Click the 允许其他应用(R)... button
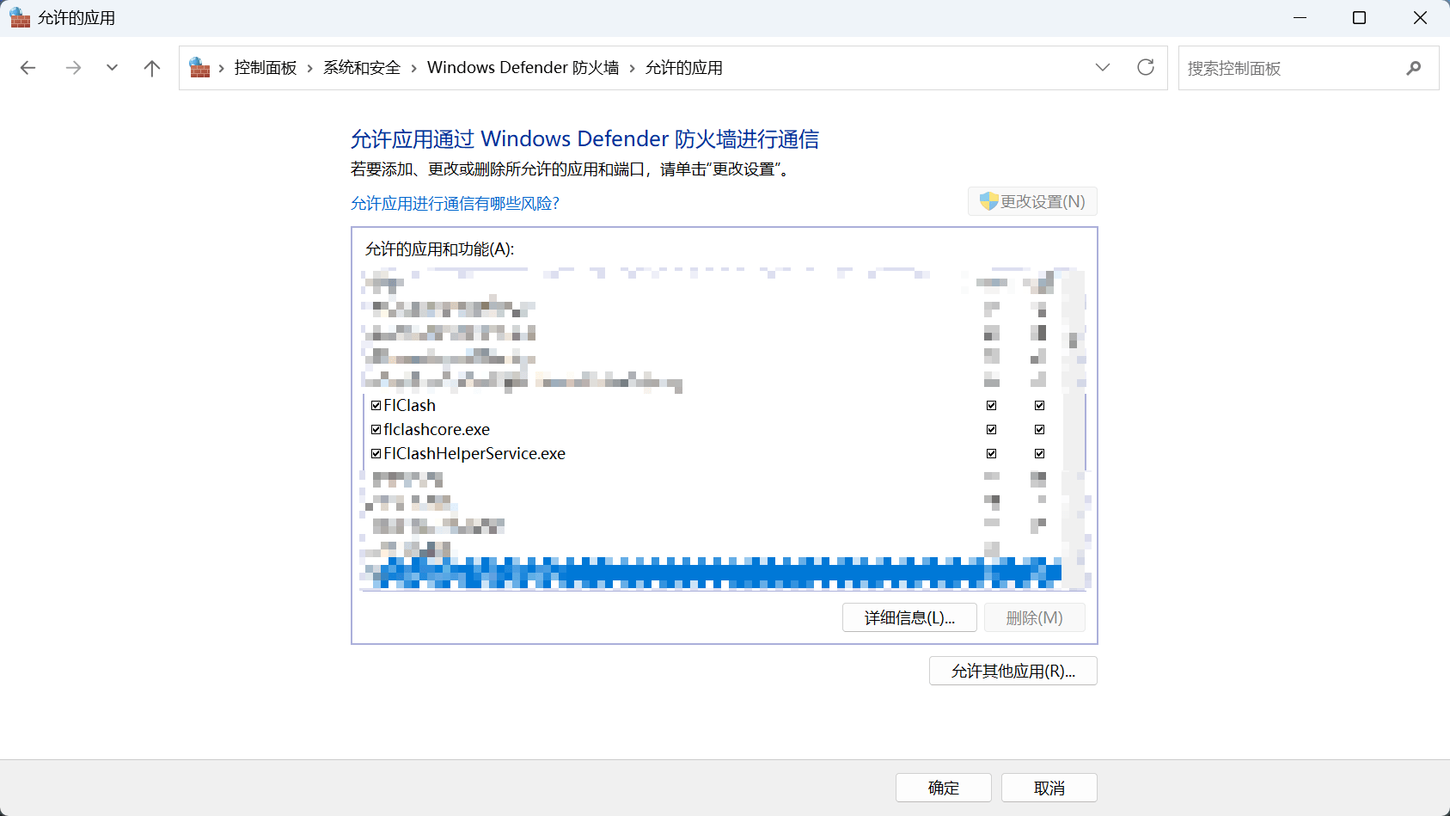Screen dimensions: 1450x816 click(x=1013, y=671)
